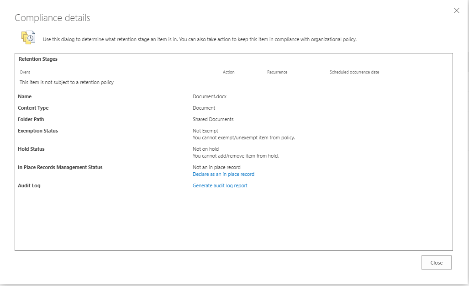Click the Audit Log label
The image size is (469, 286).
click(29, 185)
